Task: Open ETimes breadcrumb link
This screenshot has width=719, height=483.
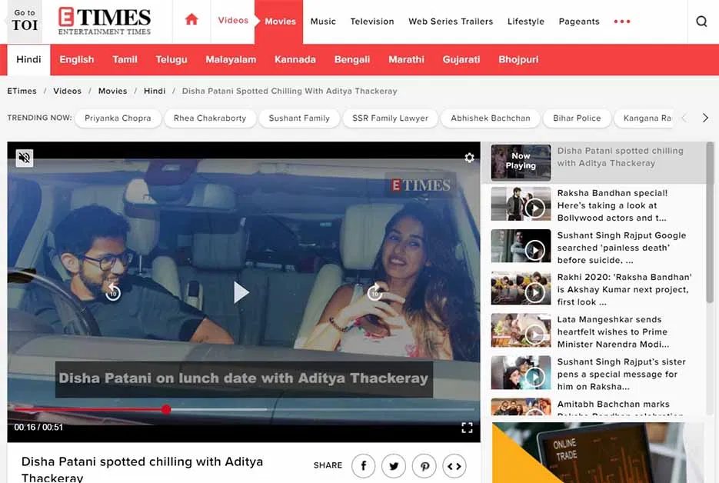Action: point(22,91)
